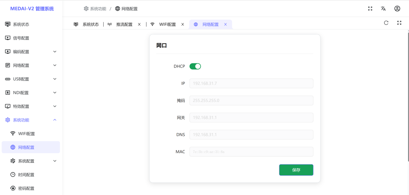This screenshot has height=195, width=409.
Task: Click 系统功能 in the breadcrumb
Action: pyautogui.click(x=95, y=9)
